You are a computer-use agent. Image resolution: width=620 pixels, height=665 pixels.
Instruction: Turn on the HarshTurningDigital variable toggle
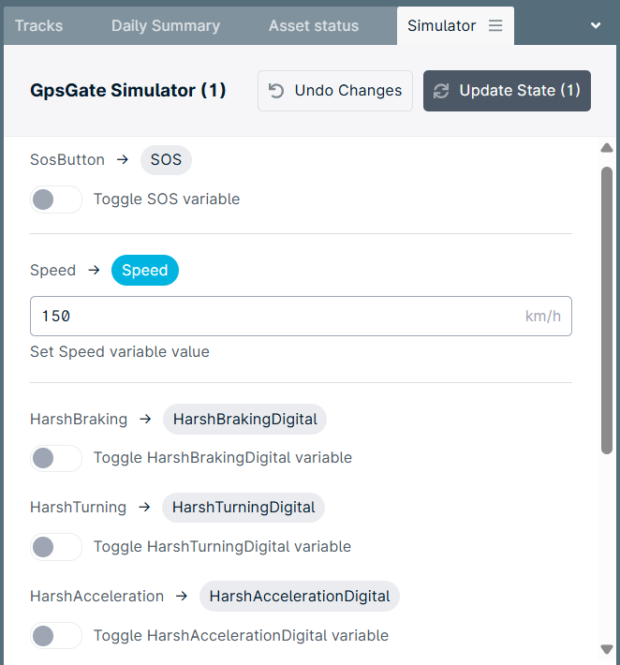click(56, 547)
